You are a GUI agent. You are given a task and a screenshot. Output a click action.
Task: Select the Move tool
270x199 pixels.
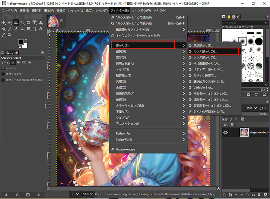(4, 22)
